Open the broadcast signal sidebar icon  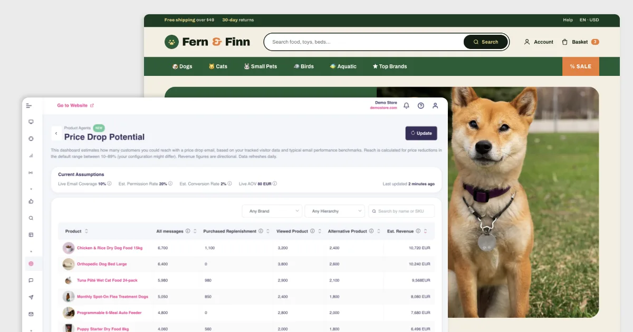point(31,173)
